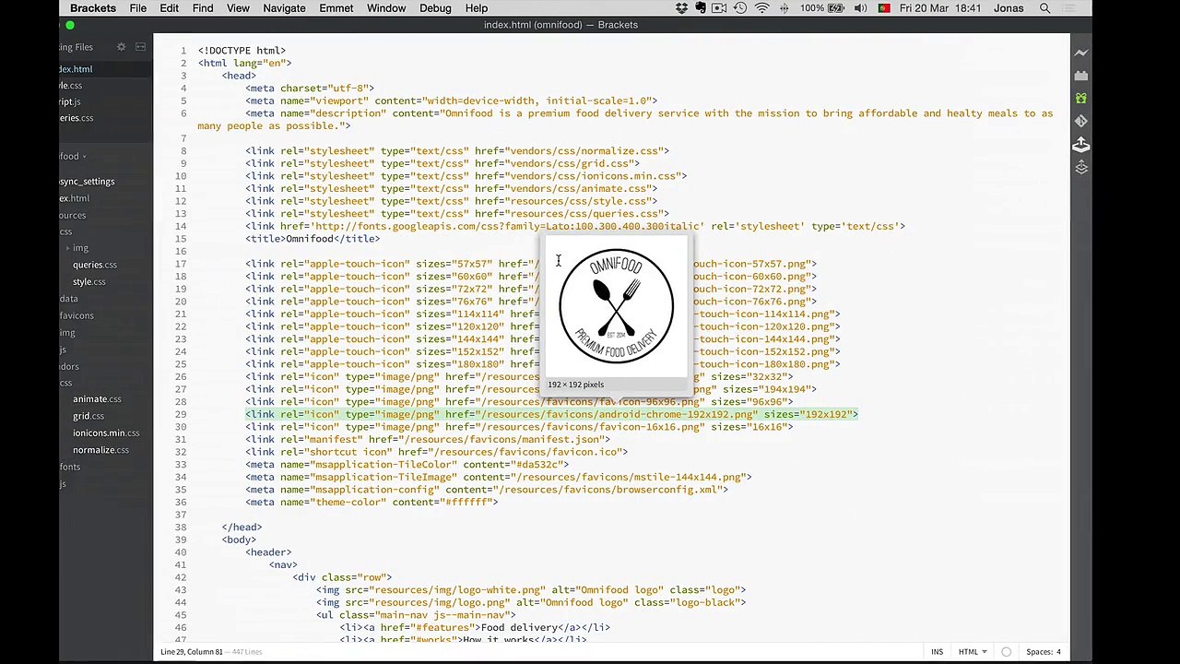Open the Debug menu
Screen dimensions: 1180x664
(x=435, y=8)
